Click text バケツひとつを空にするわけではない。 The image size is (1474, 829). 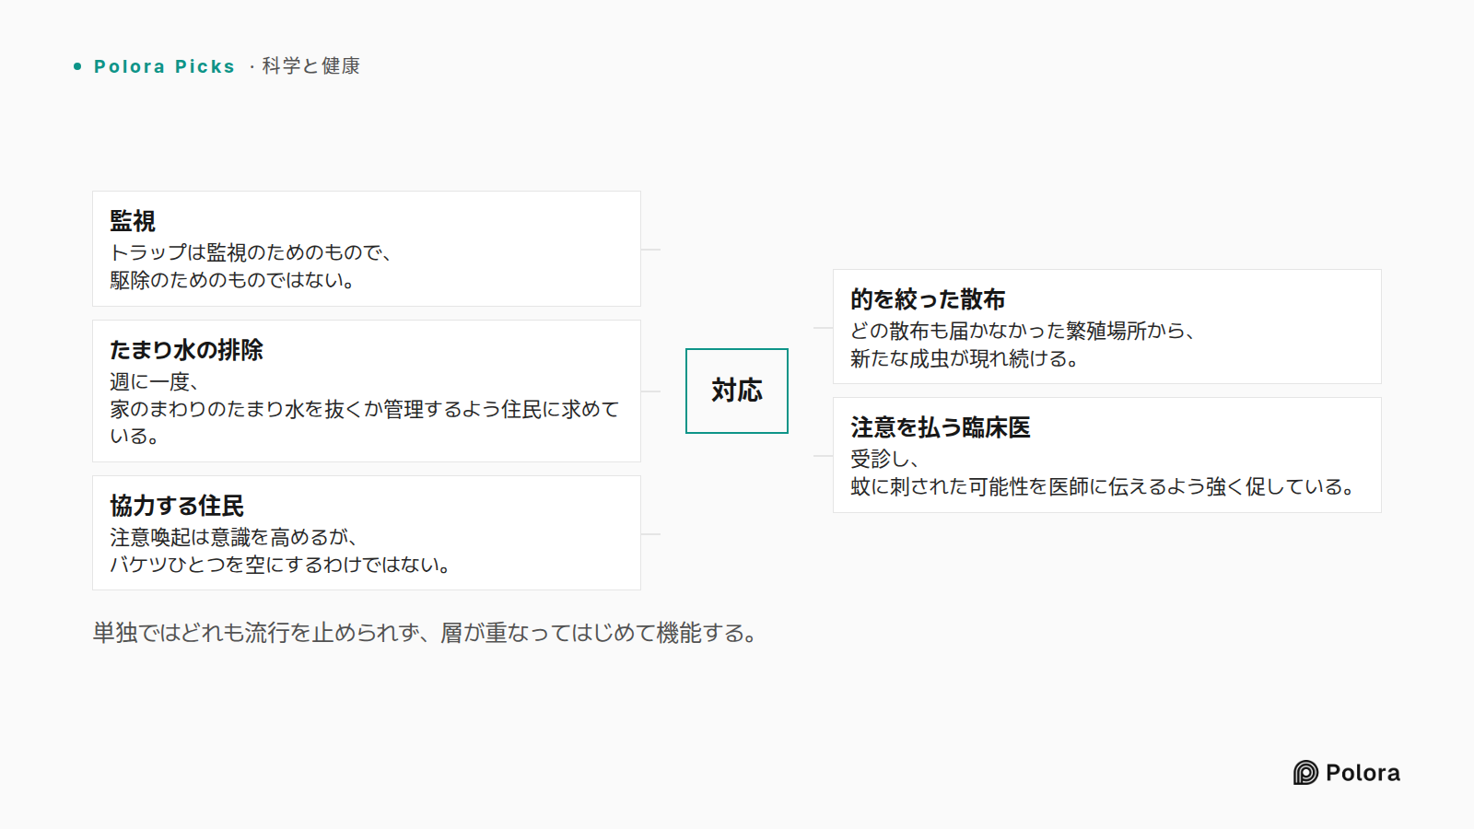pyautogui.click(x=281, y=565)
